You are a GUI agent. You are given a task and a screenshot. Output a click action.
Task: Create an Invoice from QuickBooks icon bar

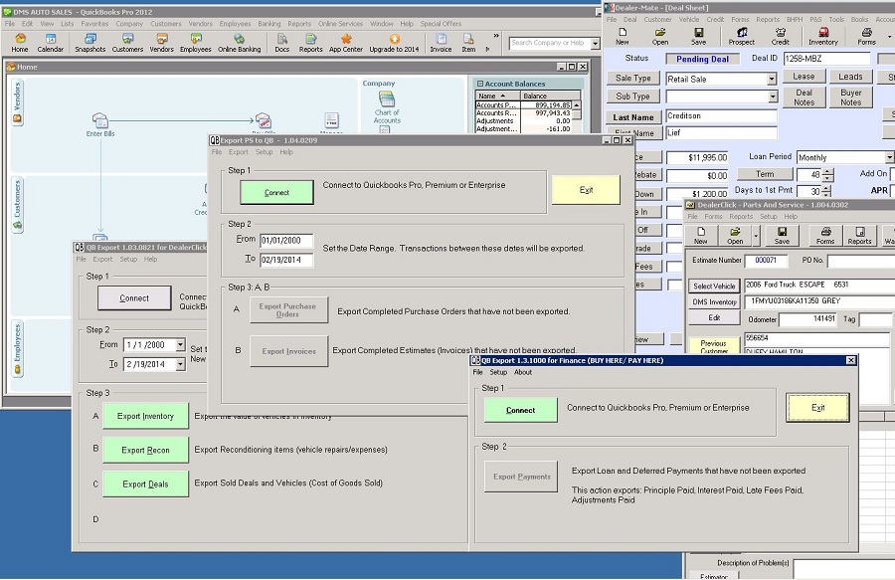point(441,43)
